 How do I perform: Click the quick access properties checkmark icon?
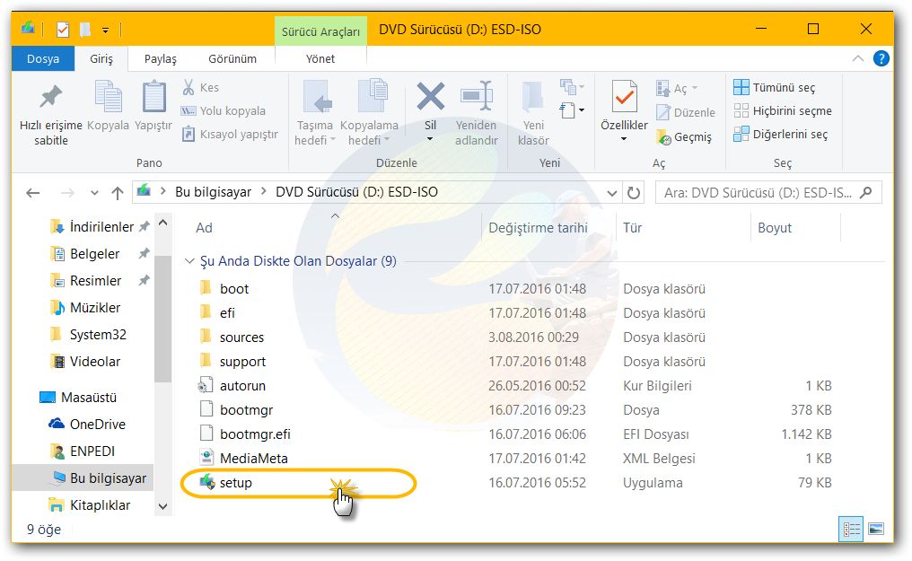63,29
